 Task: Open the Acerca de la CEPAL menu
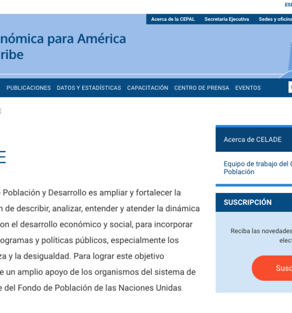173,19
